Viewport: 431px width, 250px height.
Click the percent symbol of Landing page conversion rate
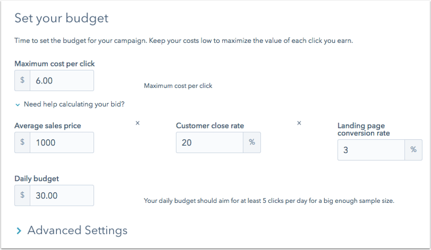click(x=413, y=150)
